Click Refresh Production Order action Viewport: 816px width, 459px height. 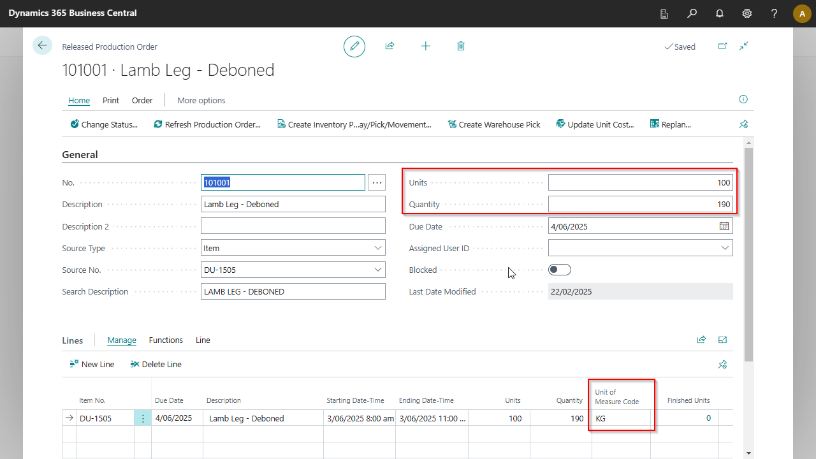coord(207,124)
